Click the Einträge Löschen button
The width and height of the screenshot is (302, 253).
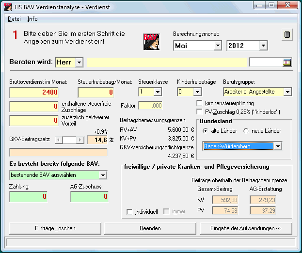(x=55, y=228)
